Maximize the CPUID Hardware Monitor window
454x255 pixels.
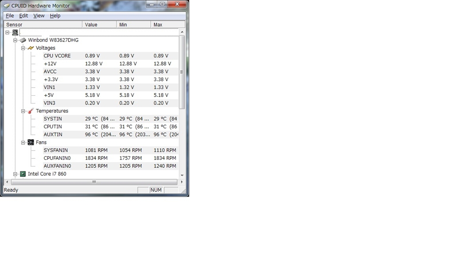[162, 4]
